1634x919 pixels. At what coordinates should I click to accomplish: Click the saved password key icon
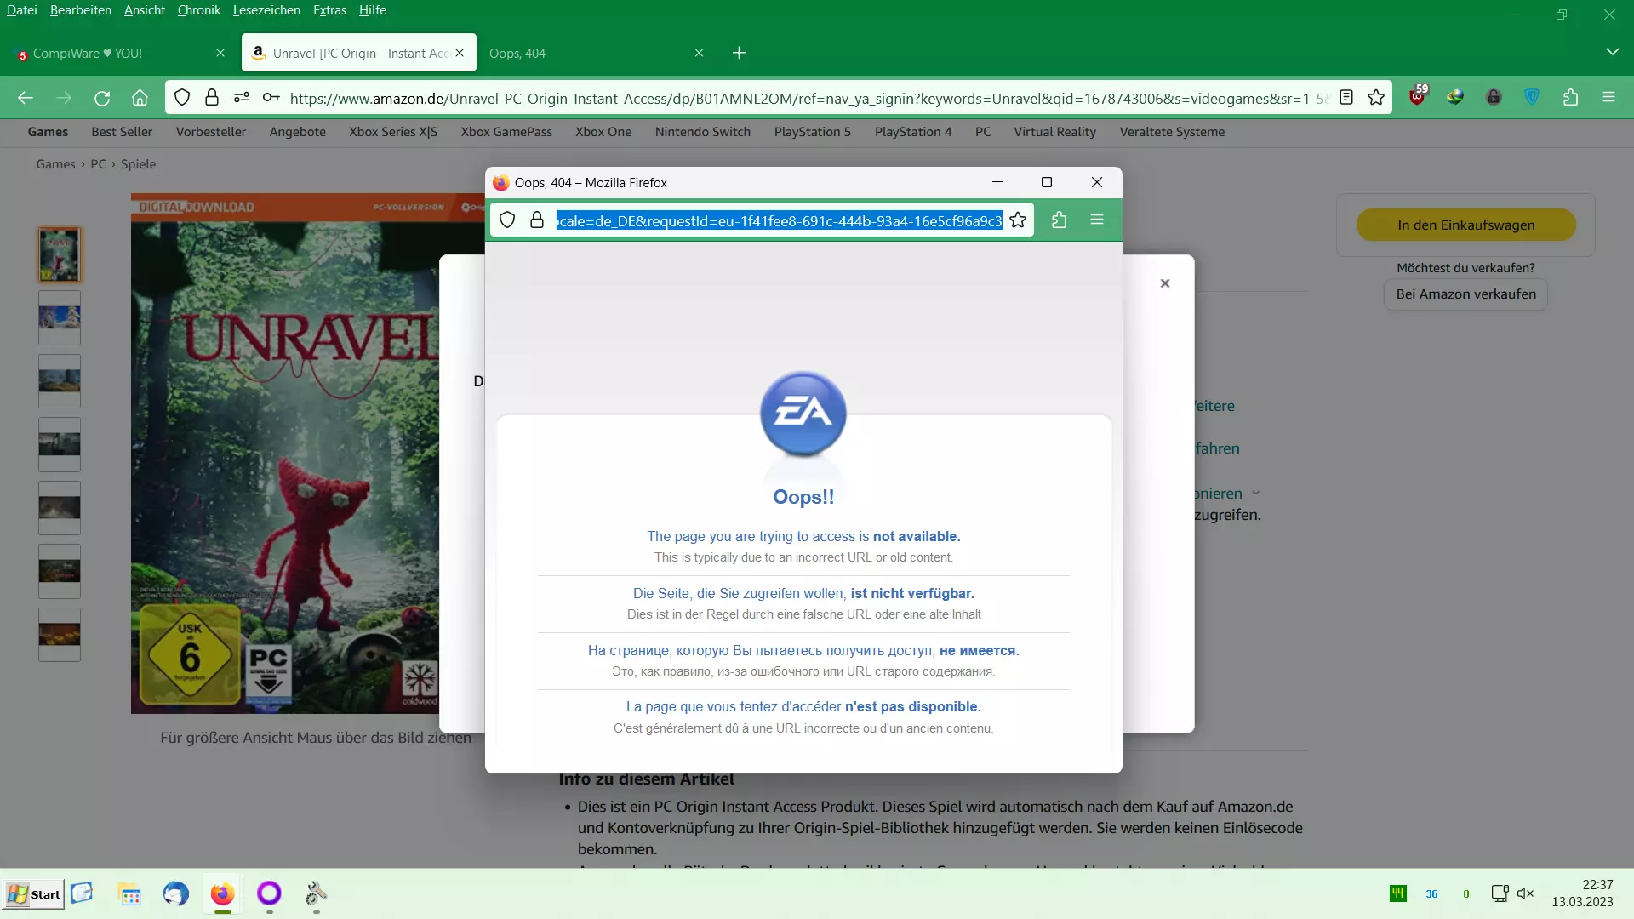(x=271, y=98)
